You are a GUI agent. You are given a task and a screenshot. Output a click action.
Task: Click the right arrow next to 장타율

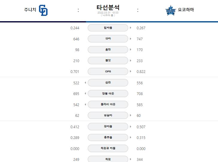[x=131, y=126]
